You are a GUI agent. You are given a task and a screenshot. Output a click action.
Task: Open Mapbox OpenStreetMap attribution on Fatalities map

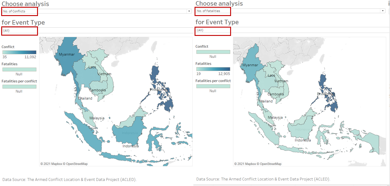point(258,164)
